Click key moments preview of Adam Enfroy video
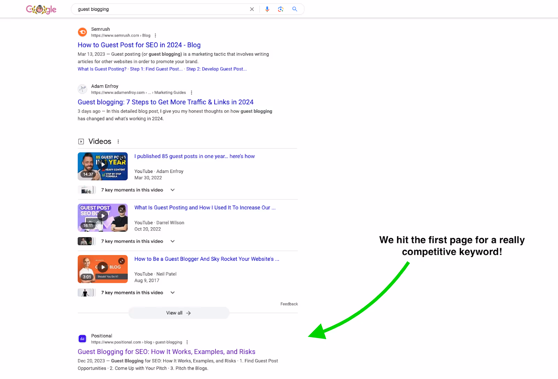The image size is (558, 379). 86,190
